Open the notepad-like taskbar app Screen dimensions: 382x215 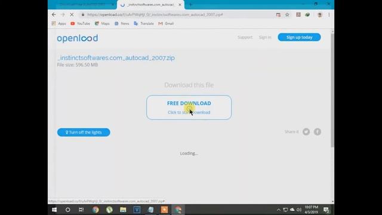(x=150, y=210)
